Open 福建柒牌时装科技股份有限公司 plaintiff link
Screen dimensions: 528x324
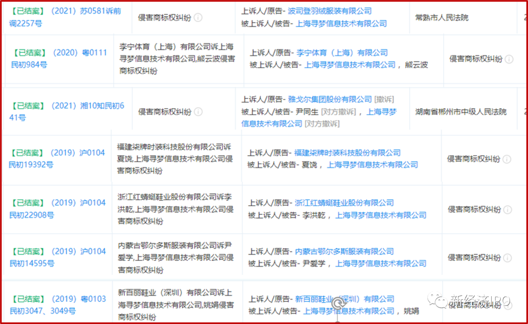click(x=347, y=153)
